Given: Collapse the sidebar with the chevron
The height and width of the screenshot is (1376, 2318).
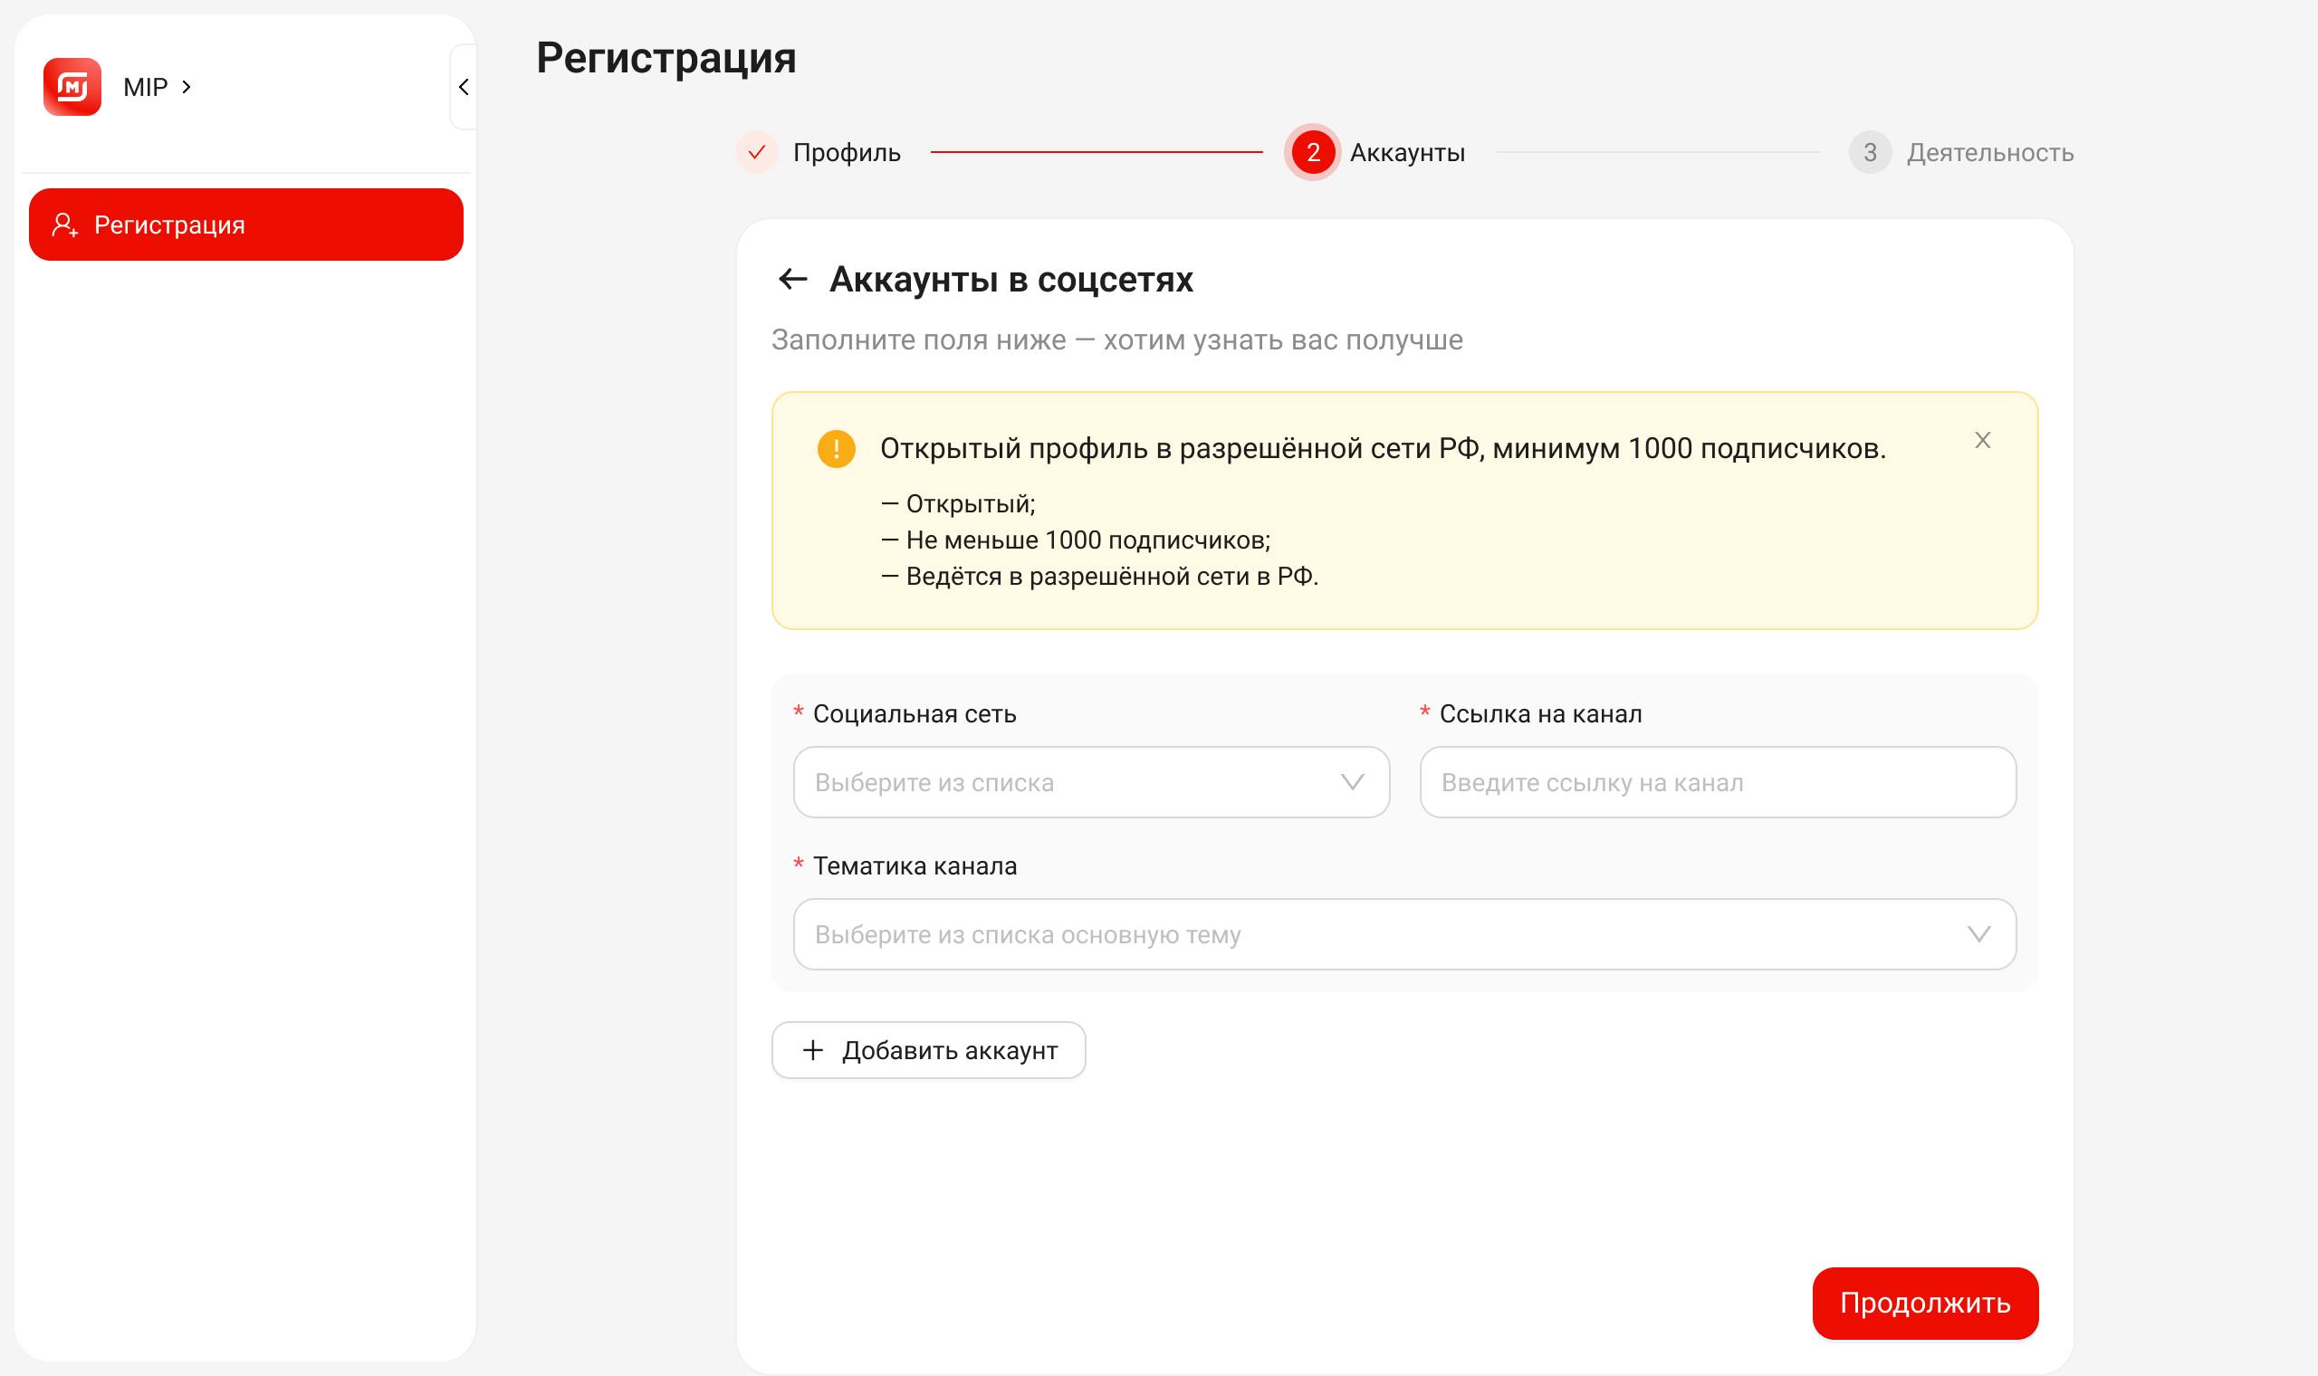Looking at the screenshot, I should pyautogui.click(x=464, y=87).
